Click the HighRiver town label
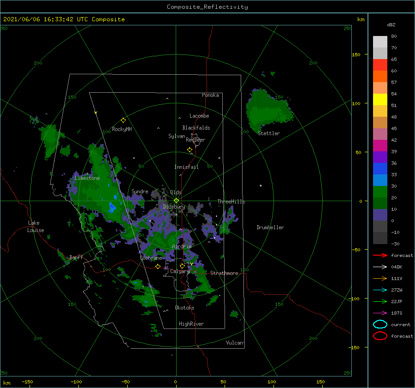The width and height of the screenshot is (415, 388). pyautogui.click(x=191, y=324)
